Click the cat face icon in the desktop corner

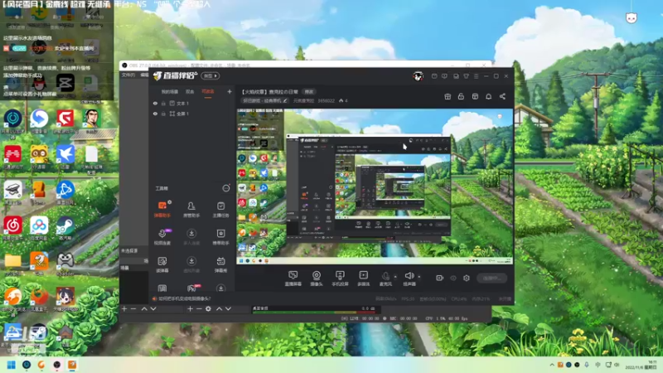[632, 17]
